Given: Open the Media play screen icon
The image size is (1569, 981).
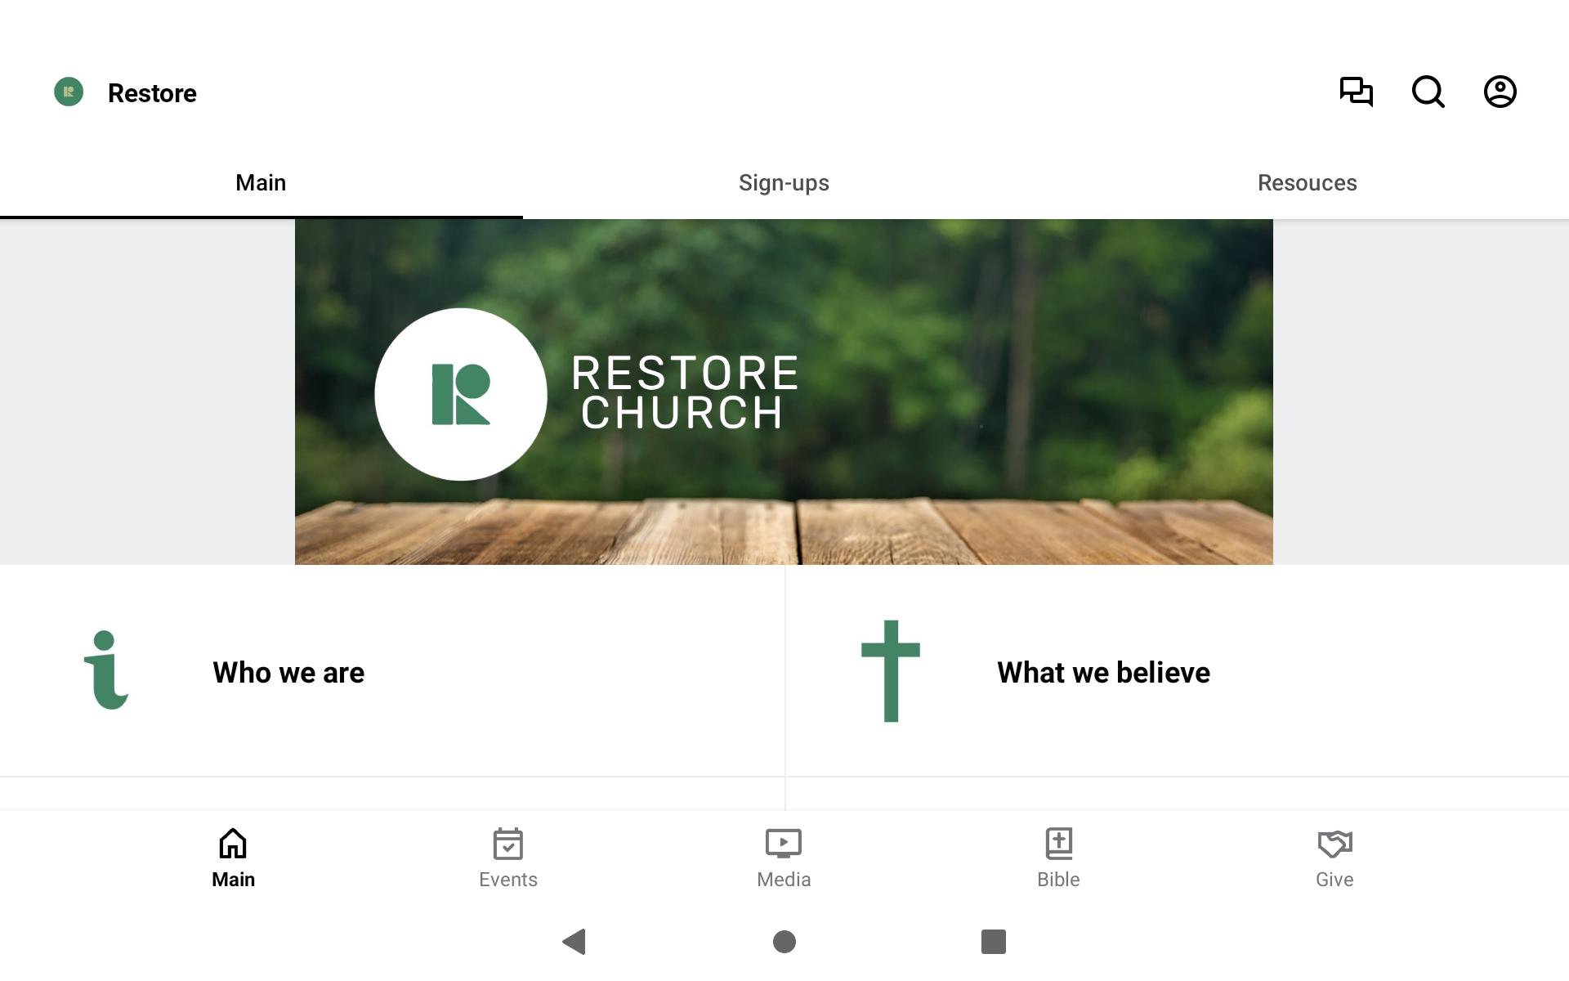Looking at the screenshot, I should [784, 844].
